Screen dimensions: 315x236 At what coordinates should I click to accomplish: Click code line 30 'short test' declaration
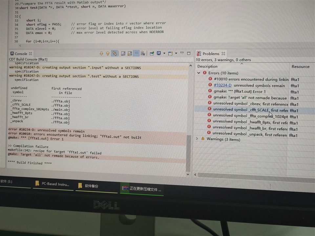(x=72, y=7)
